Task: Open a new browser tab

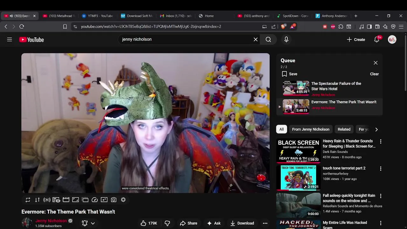Action: coord(356,16)
